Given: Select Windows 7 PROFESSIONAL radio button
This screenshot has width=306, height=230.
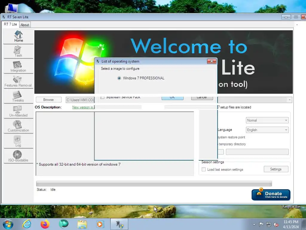Looking at the screenshot, I should coord(119,78).
